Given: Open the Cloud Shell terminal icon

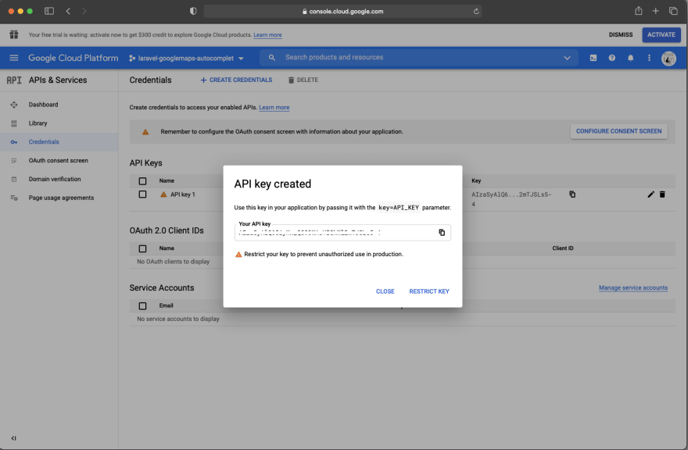Looking at the screenshot, I should tap(593, 58).
